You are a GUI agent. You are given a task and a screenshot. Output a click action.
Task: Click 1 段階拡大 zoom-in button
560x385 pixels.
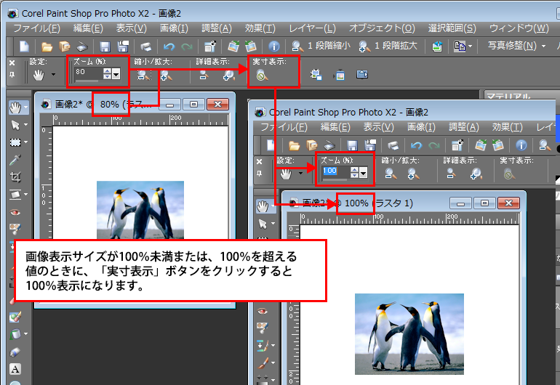[x=388, y=46]
